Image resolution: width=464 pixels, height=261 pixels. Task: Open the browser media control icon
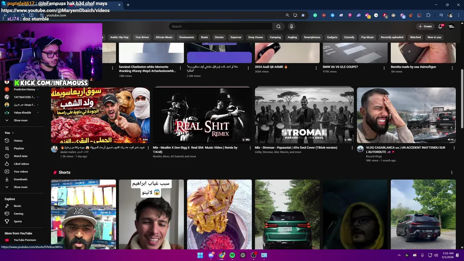441,15
